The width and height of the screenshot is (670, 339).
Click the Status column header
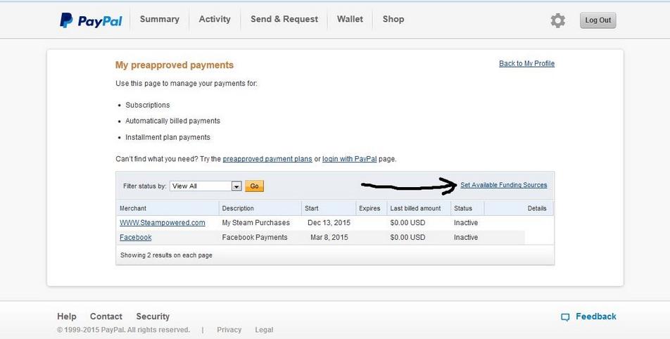(463, 208)
